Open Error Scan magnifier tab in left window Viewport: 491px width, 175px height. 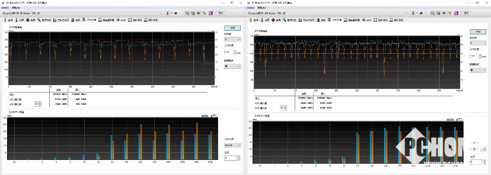[x=44, y=20]
